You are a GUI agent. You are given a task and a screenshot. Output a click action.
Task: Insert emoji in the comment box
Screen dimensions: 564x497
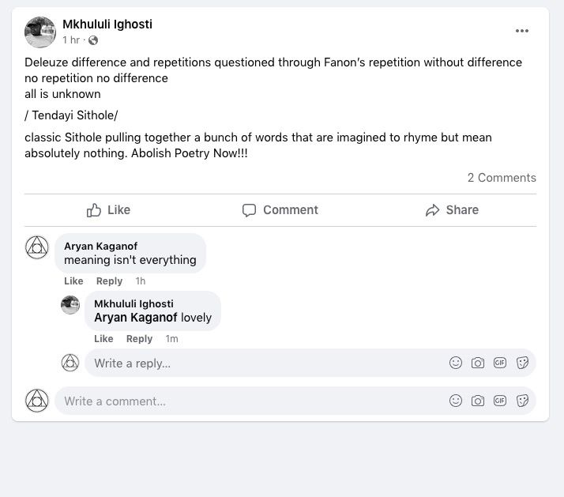[x=456, y=401]
